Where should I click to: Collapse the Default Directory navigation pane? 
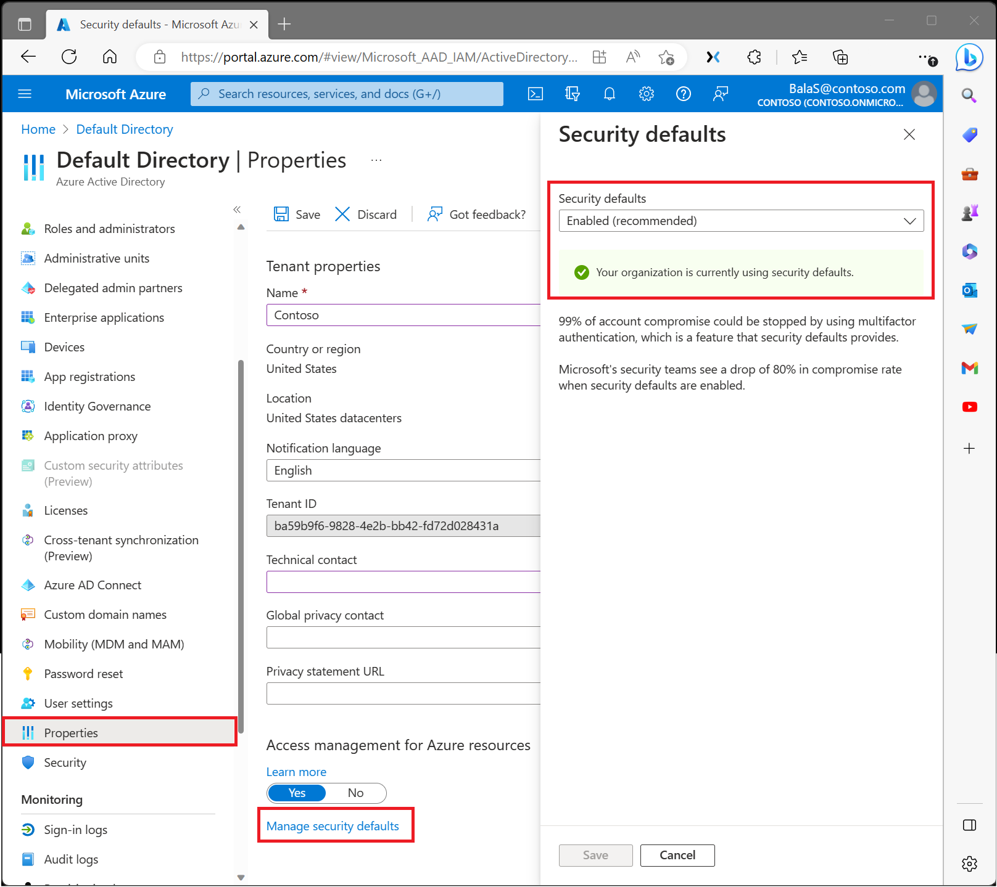(237, 210)
